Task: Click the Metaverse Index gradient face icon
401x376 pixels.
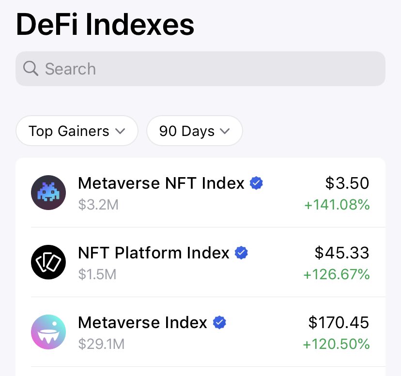Action: (x=48, y=332)
